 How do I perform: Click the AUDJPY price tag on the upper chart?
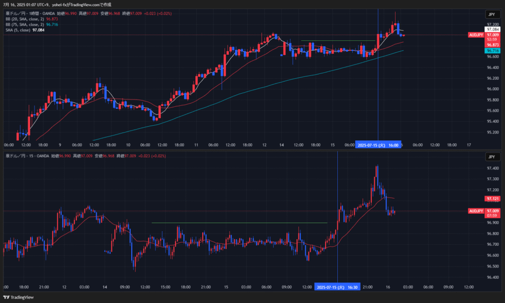click(x=476, y=35)
